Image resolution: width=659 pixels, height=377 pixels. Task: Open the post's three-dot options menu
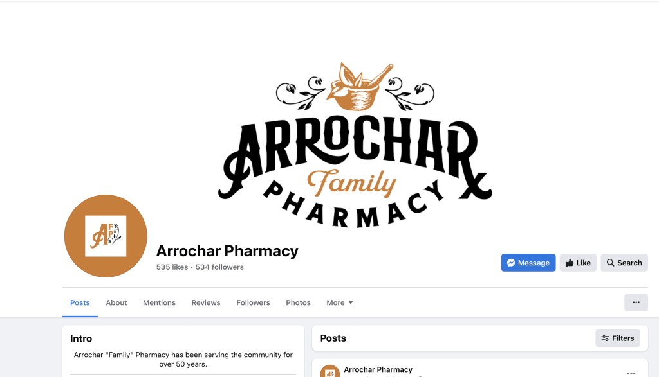pyautogui.click(x=631, y=373)
